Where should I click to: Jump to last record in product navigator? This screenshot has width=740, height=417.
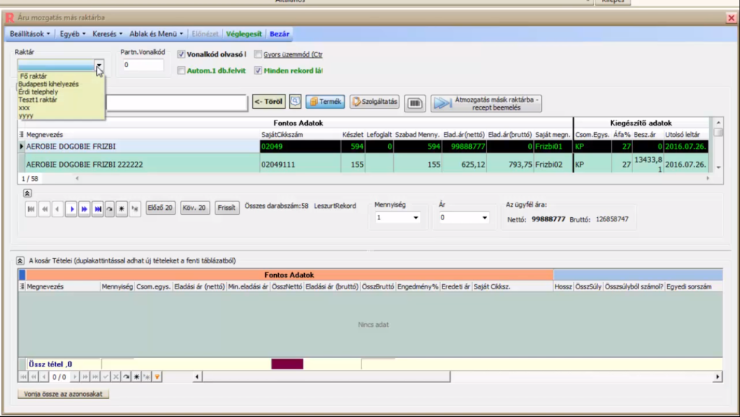97,208
